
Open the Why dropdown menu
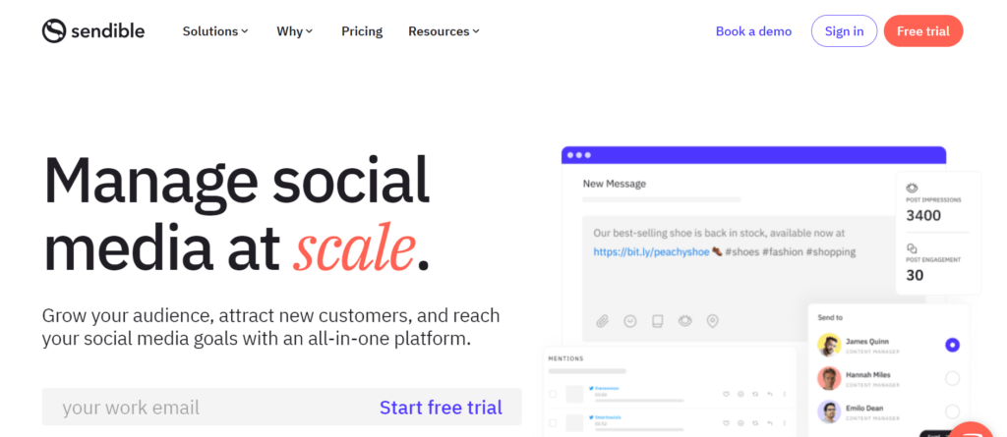[295, 30]
